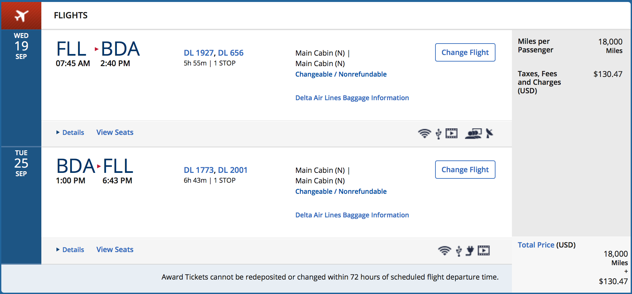Click the power plug outlet icon
This screenshot has width=632, height=294.
(x=470, y=250)
